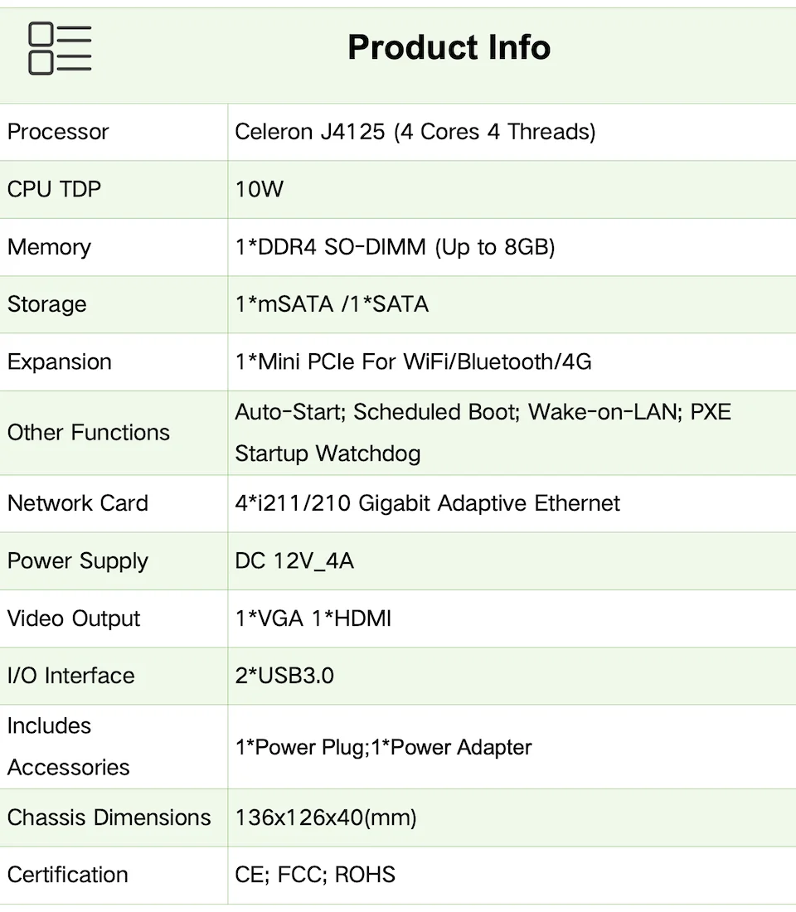
Task: Select the DDR4 SO-DIMM memory value
Action: (395, 247)
